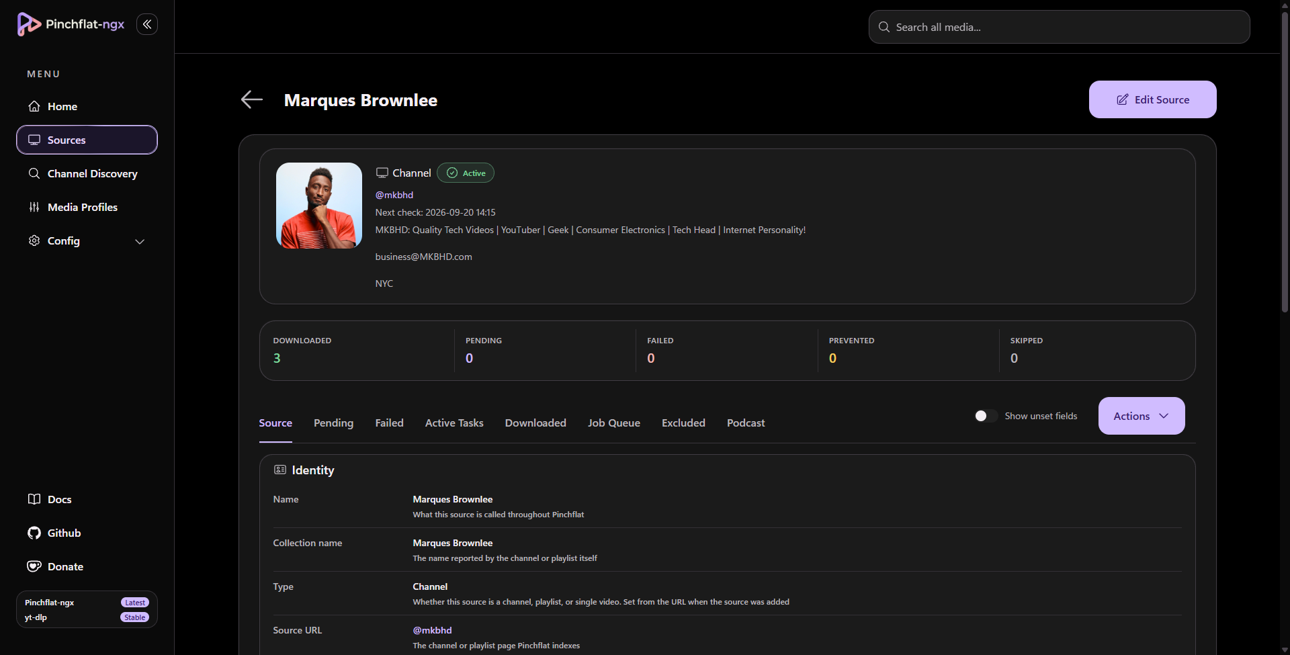The width and height of the screenshot is (1290, 655).
Task: Click the page vertical scrollbar
Action: (x=1285, y=161)
